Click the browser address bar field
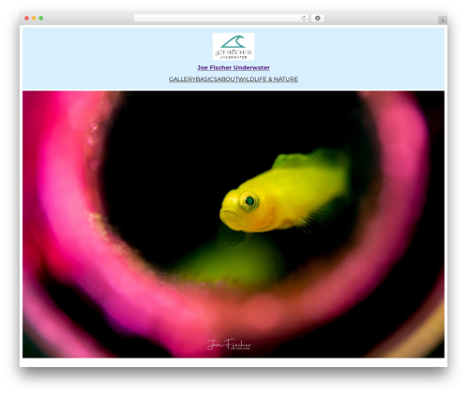Viewport: 467px width, 395px height. [221, 18]
